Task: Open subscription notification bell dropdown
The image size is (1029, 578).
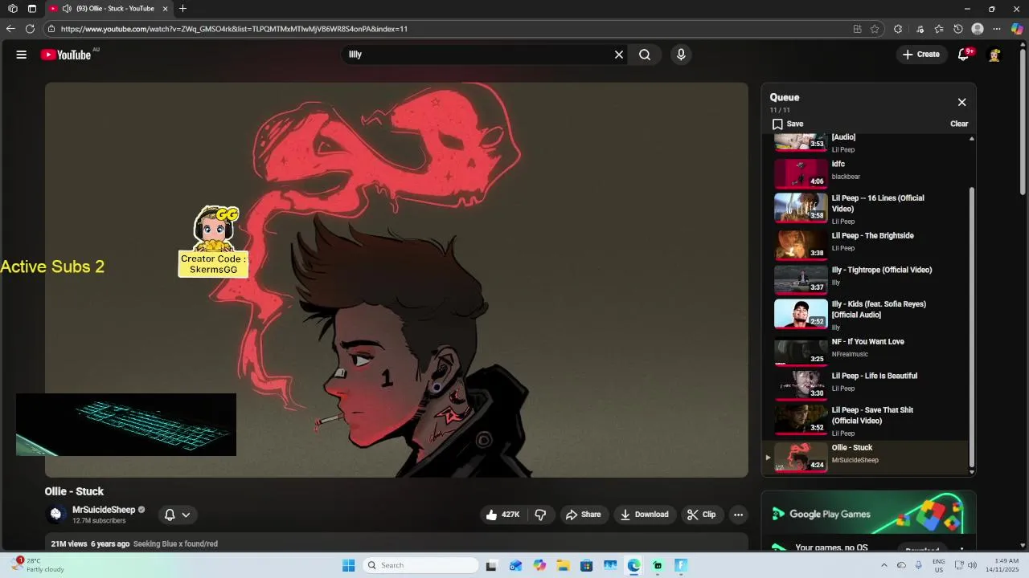Action: (x=177, y=515)
